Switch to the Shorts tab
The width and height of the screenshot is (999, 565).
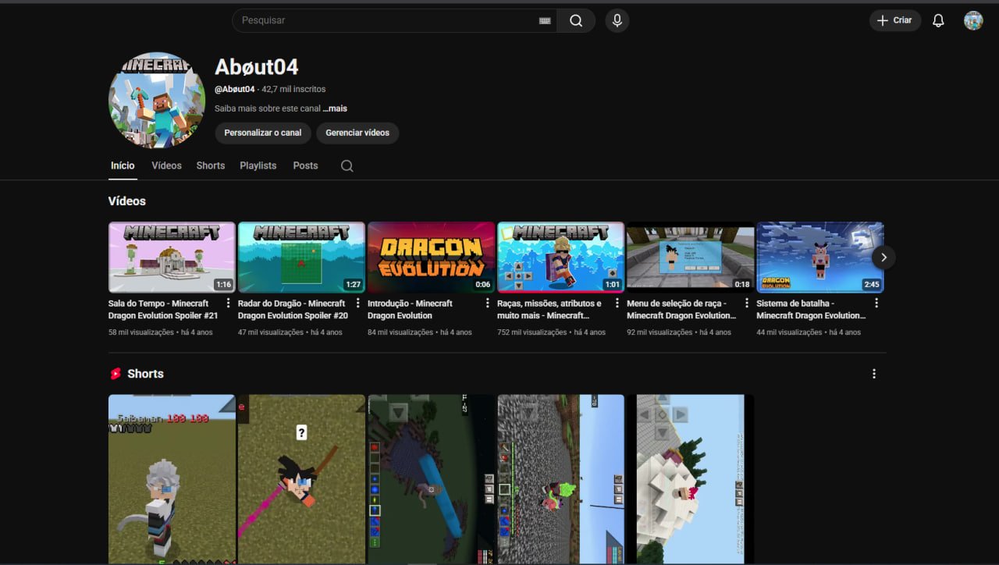tap(210, 165)
